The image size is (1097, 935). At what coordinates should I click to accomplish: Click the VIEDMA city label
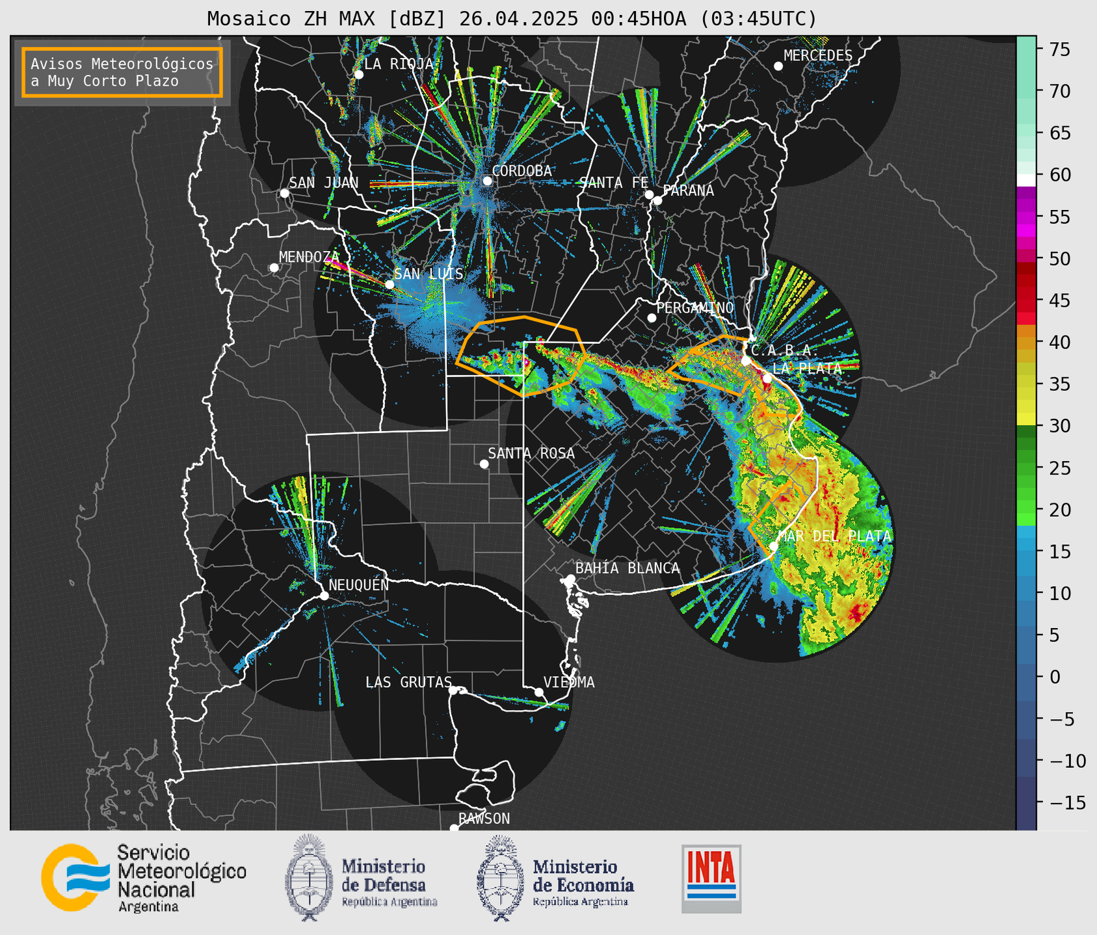[x=569, y=682]
